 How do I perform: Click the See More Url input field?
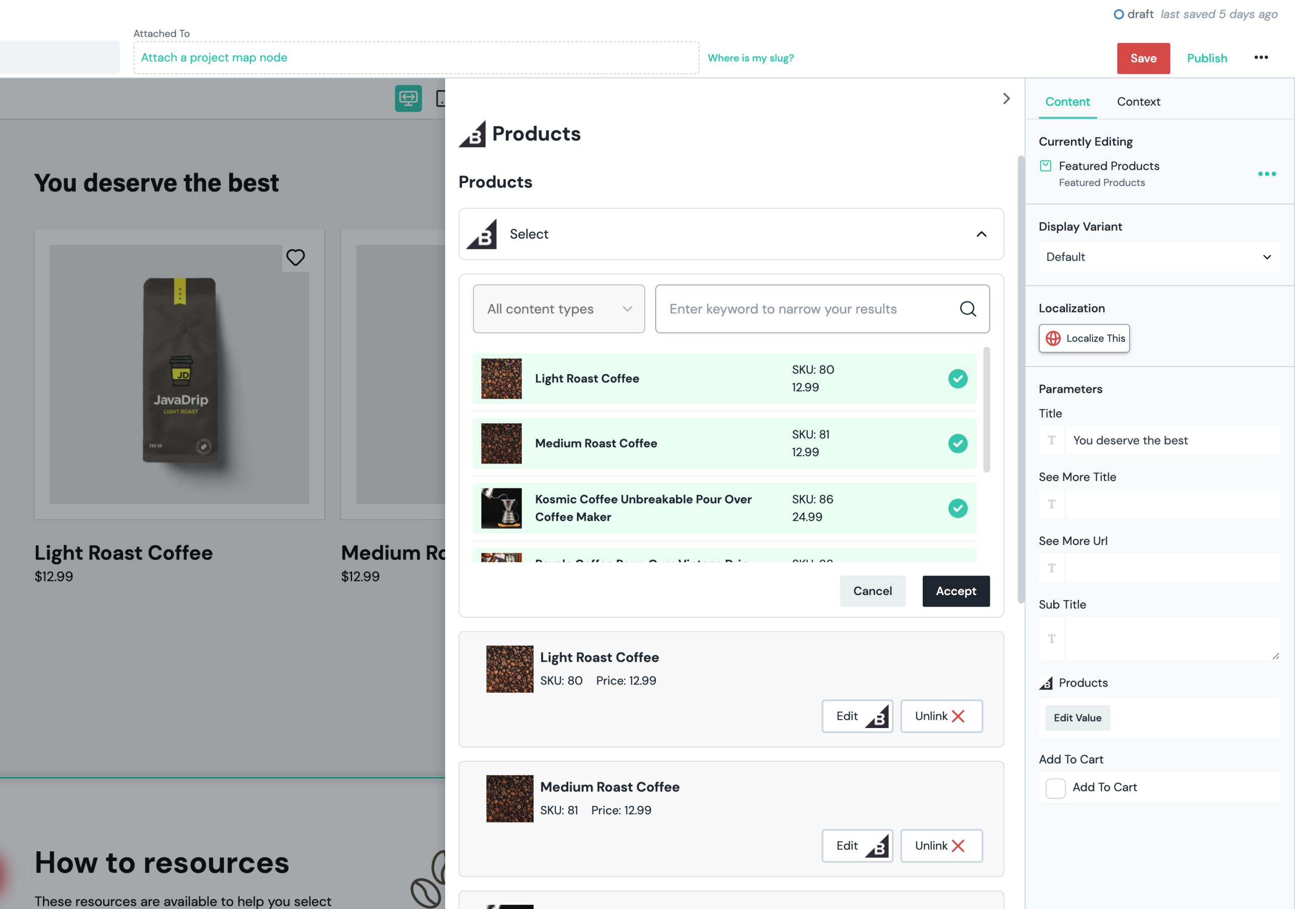point(1172,568)
